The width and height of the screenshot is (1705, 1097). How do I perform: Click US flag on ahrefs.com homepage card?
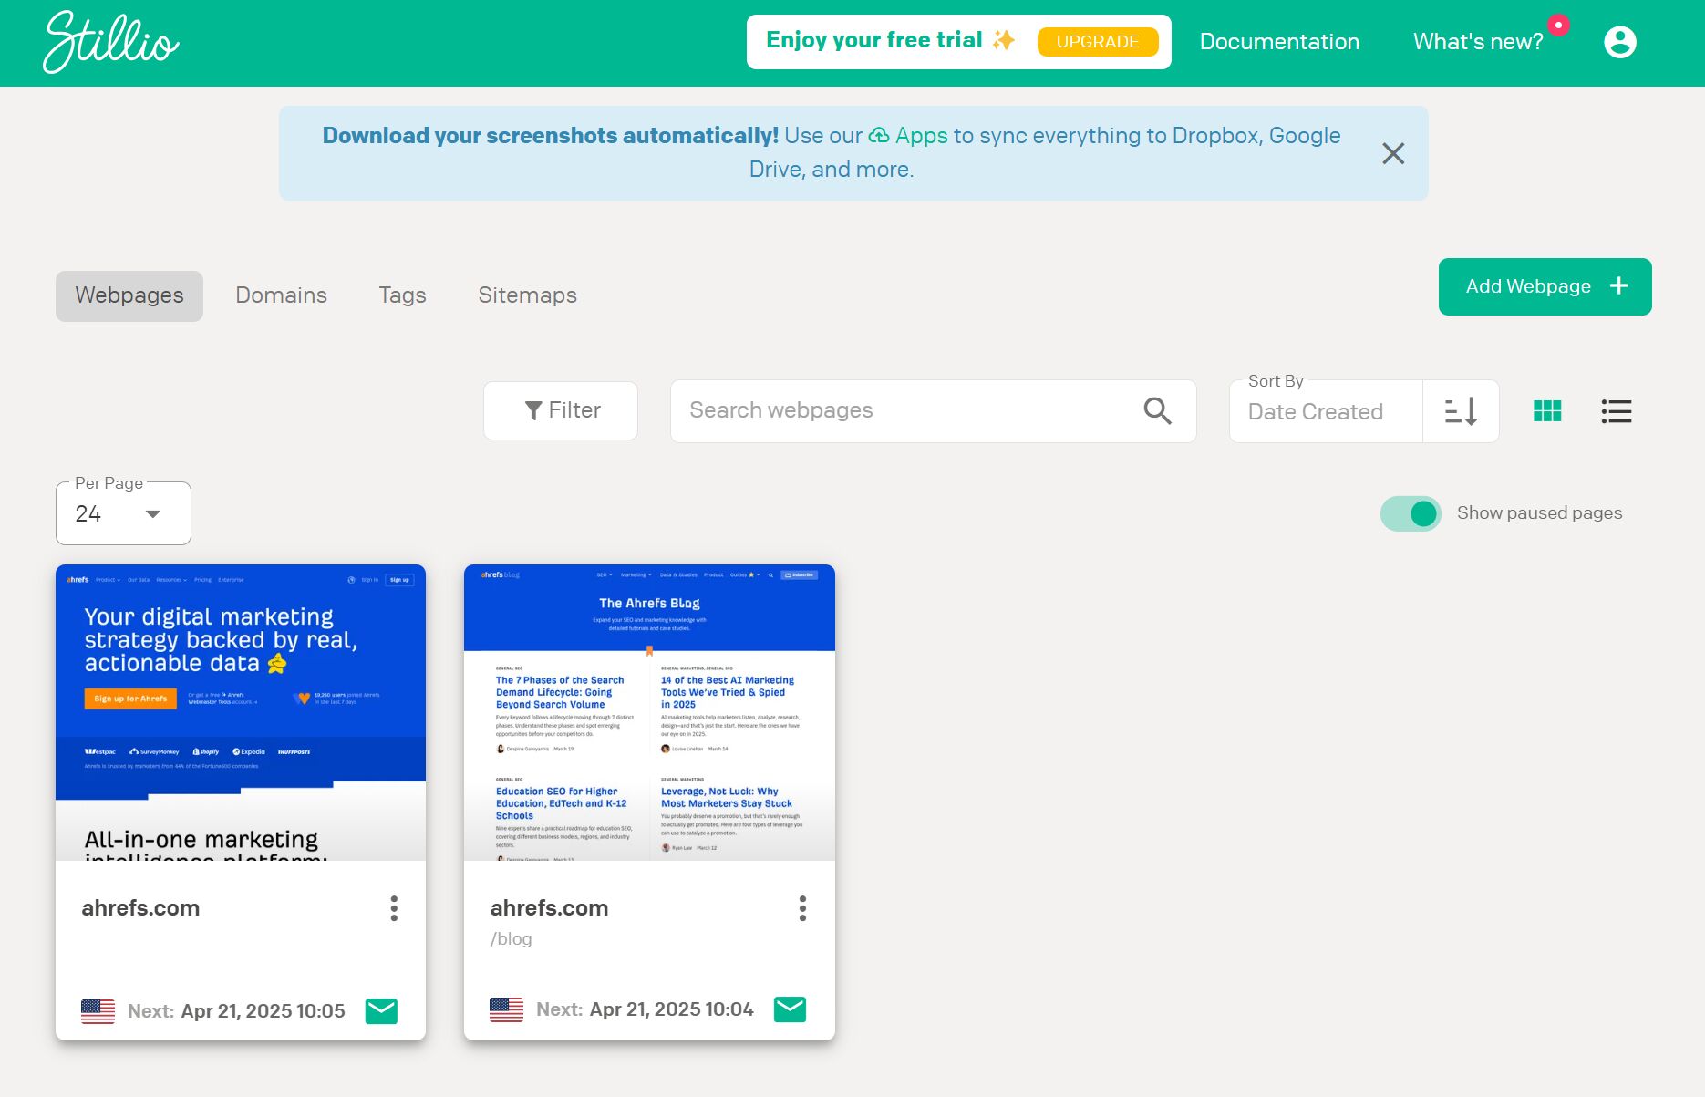98,1011
